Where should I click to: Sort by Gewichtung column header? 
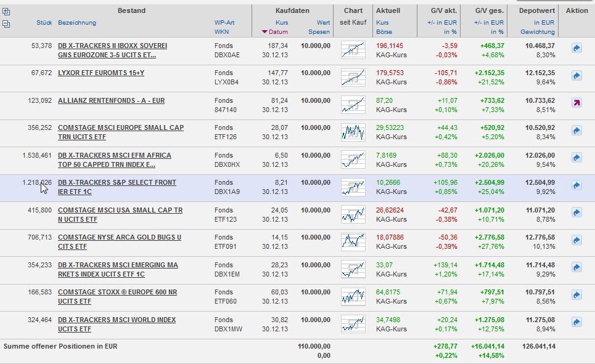pos(537,31)
